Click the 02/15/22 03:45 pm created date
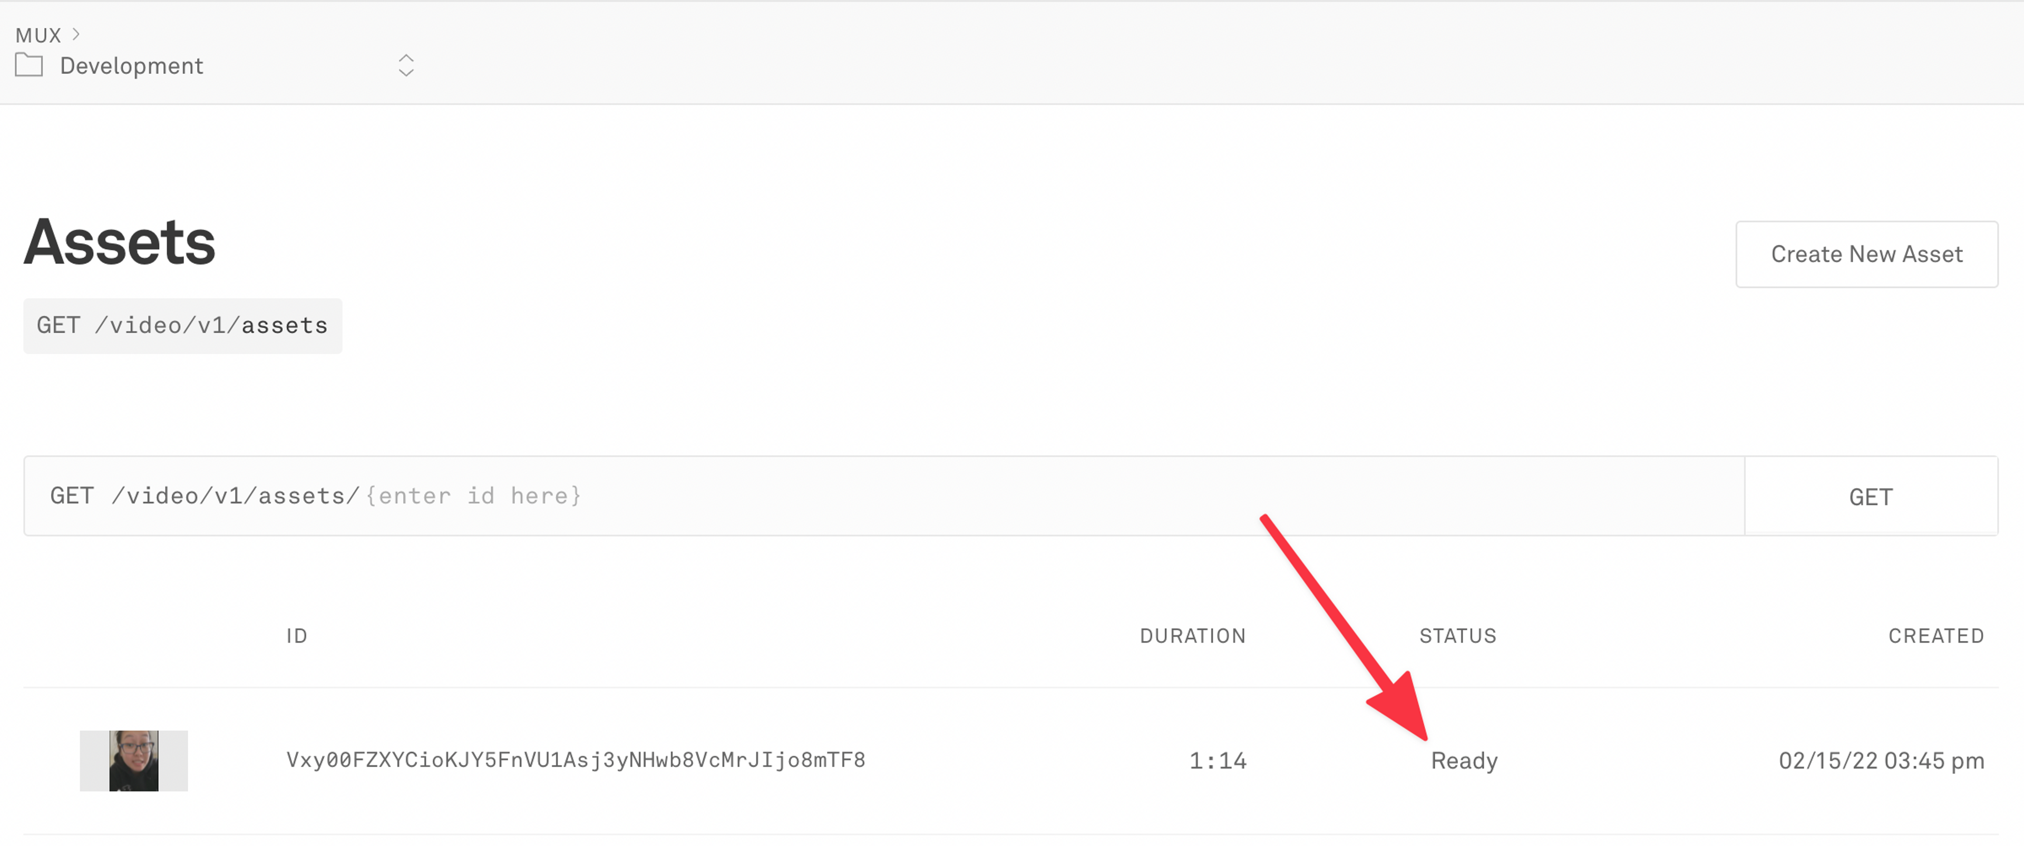Screen dimensions: 2024x846 [x=1881, y=761]
